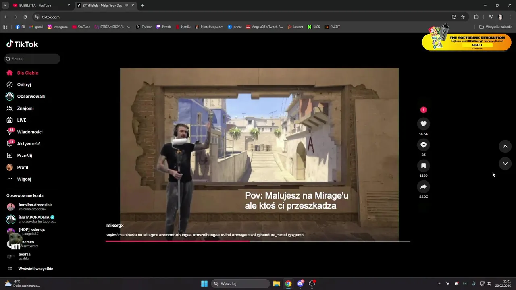
Task: Go to the previous video
Action: [x=505, y=146]
